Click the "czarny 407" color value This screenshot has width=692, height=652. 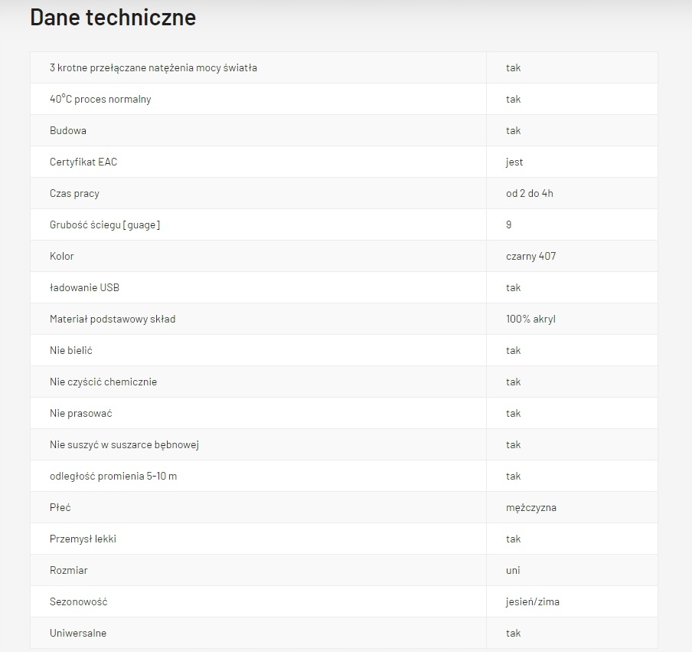tap(530, 257)
